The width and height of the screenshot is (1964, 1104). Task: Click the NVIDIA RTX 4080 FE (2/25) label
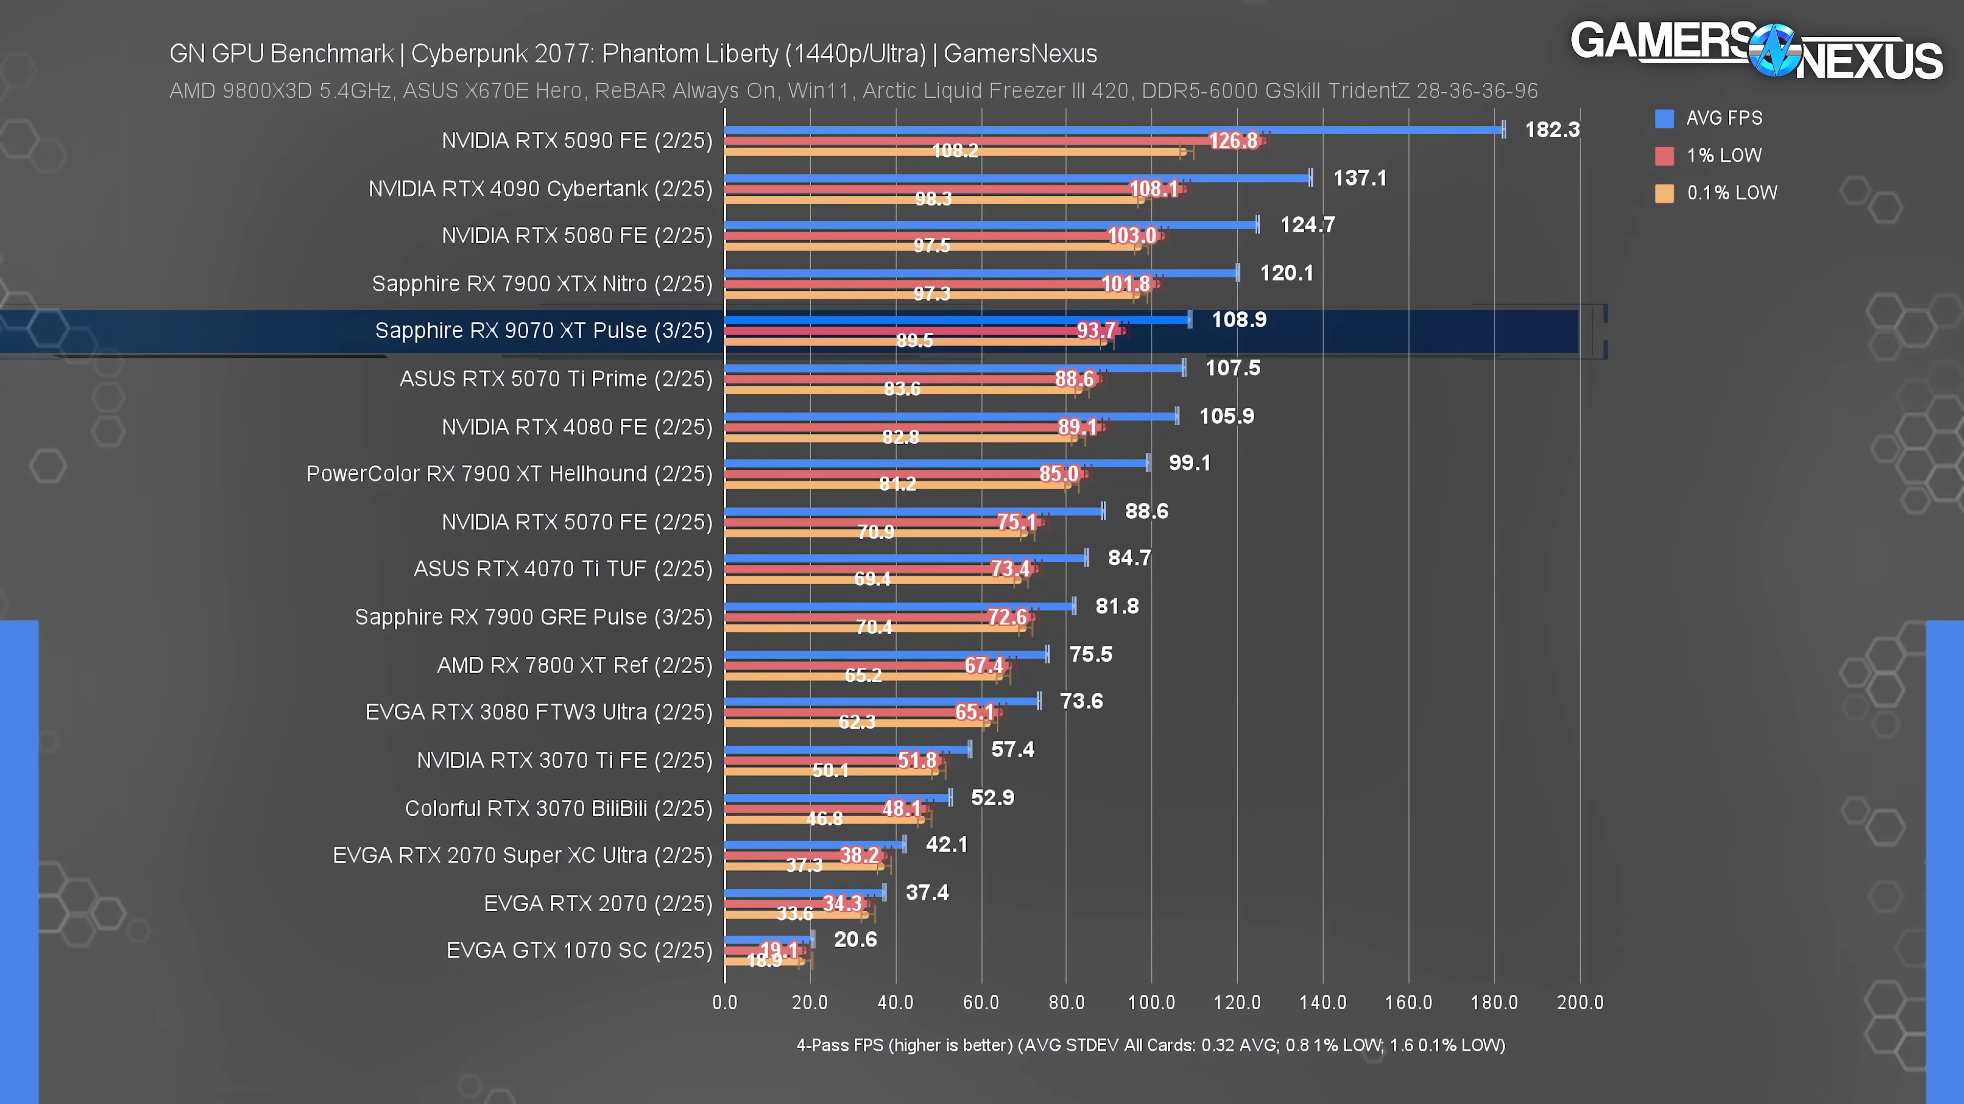click(577, 427)
